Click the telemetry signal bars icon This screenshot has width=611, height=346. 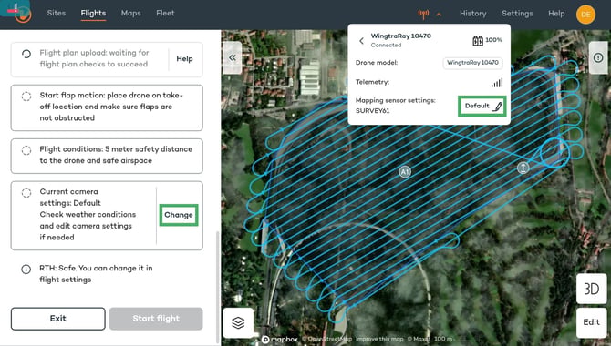[497, 83]
